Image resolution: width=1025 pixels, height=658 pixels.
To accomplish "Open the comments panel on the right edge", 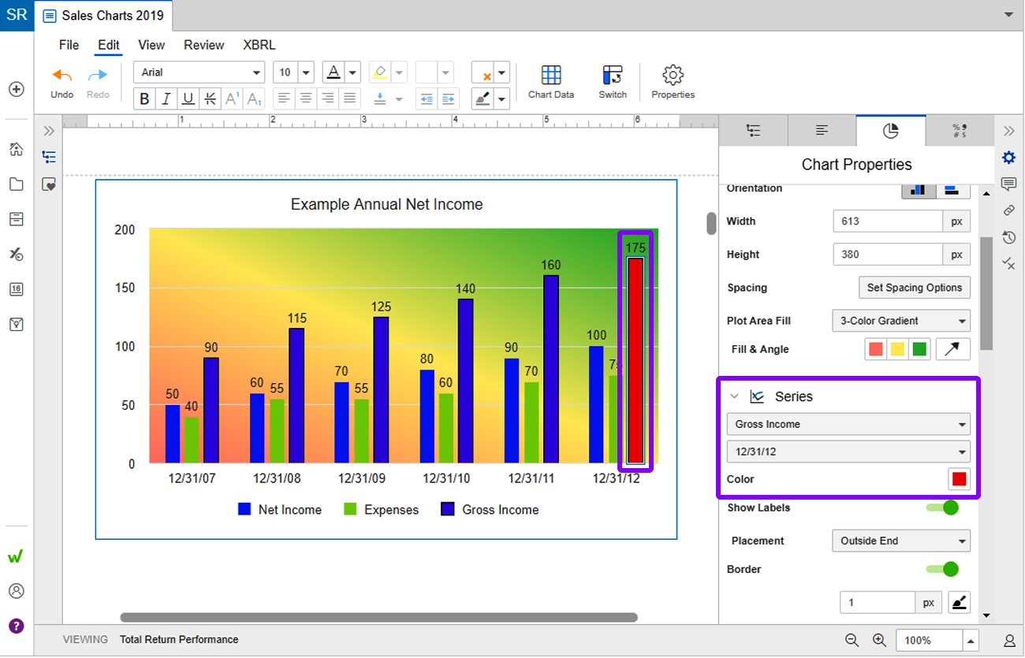I will coord(1008,184).
